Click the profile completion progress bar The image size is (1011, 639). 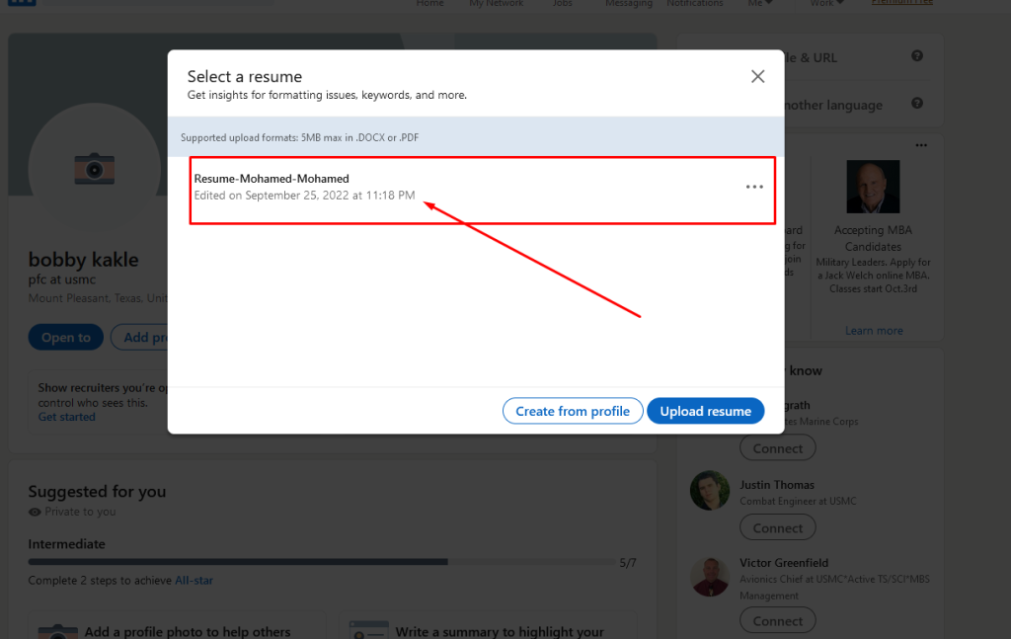coord(319,562)
